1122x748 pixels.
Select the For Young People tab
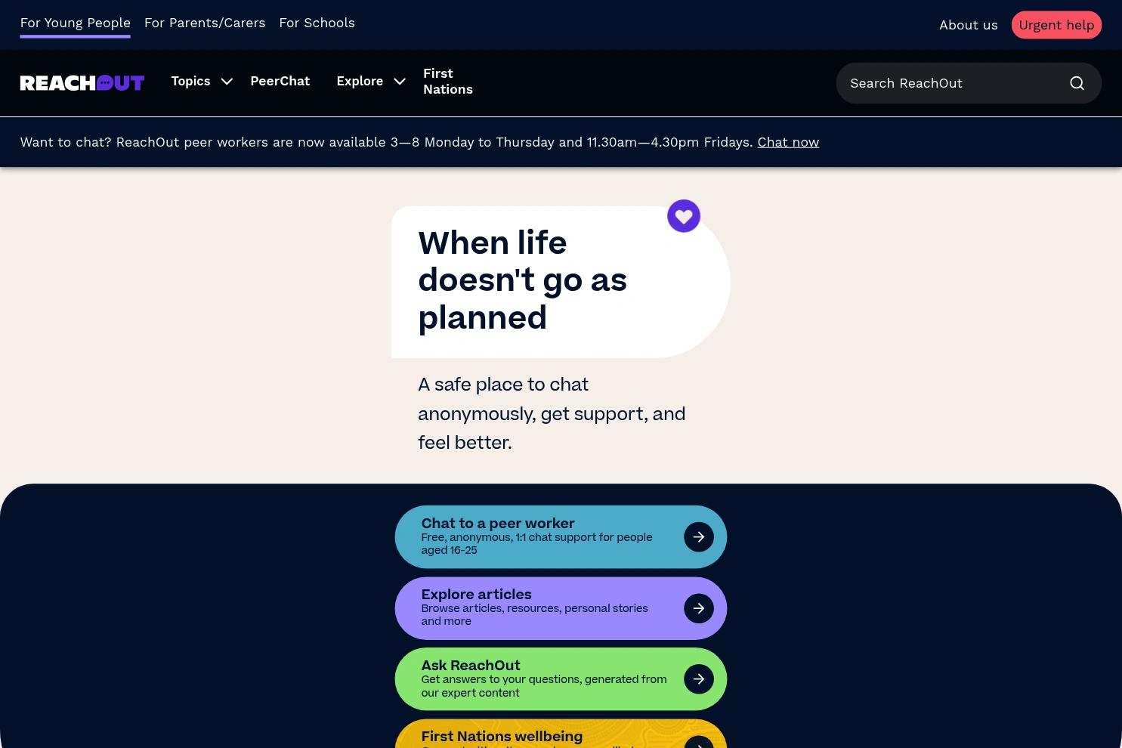point(75,23)
